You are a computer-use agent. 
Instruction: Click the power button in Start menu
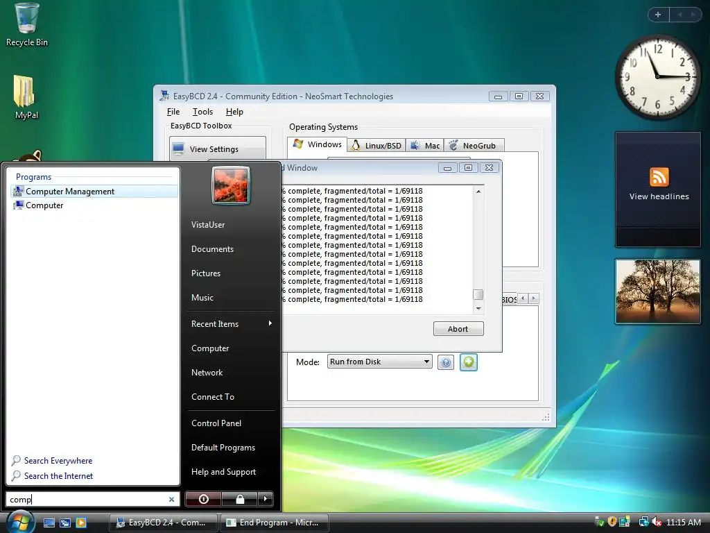click(x=203, y=499)
